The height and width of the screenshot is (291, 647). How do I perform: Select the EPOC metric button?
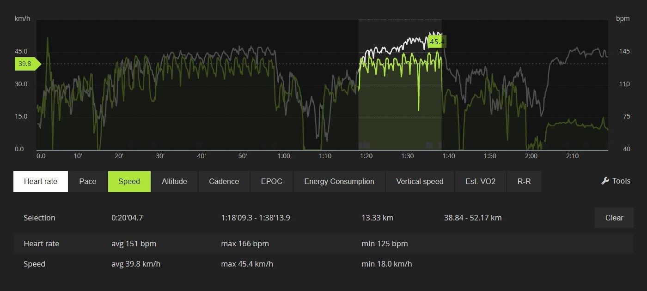click(x=271, y=181)
